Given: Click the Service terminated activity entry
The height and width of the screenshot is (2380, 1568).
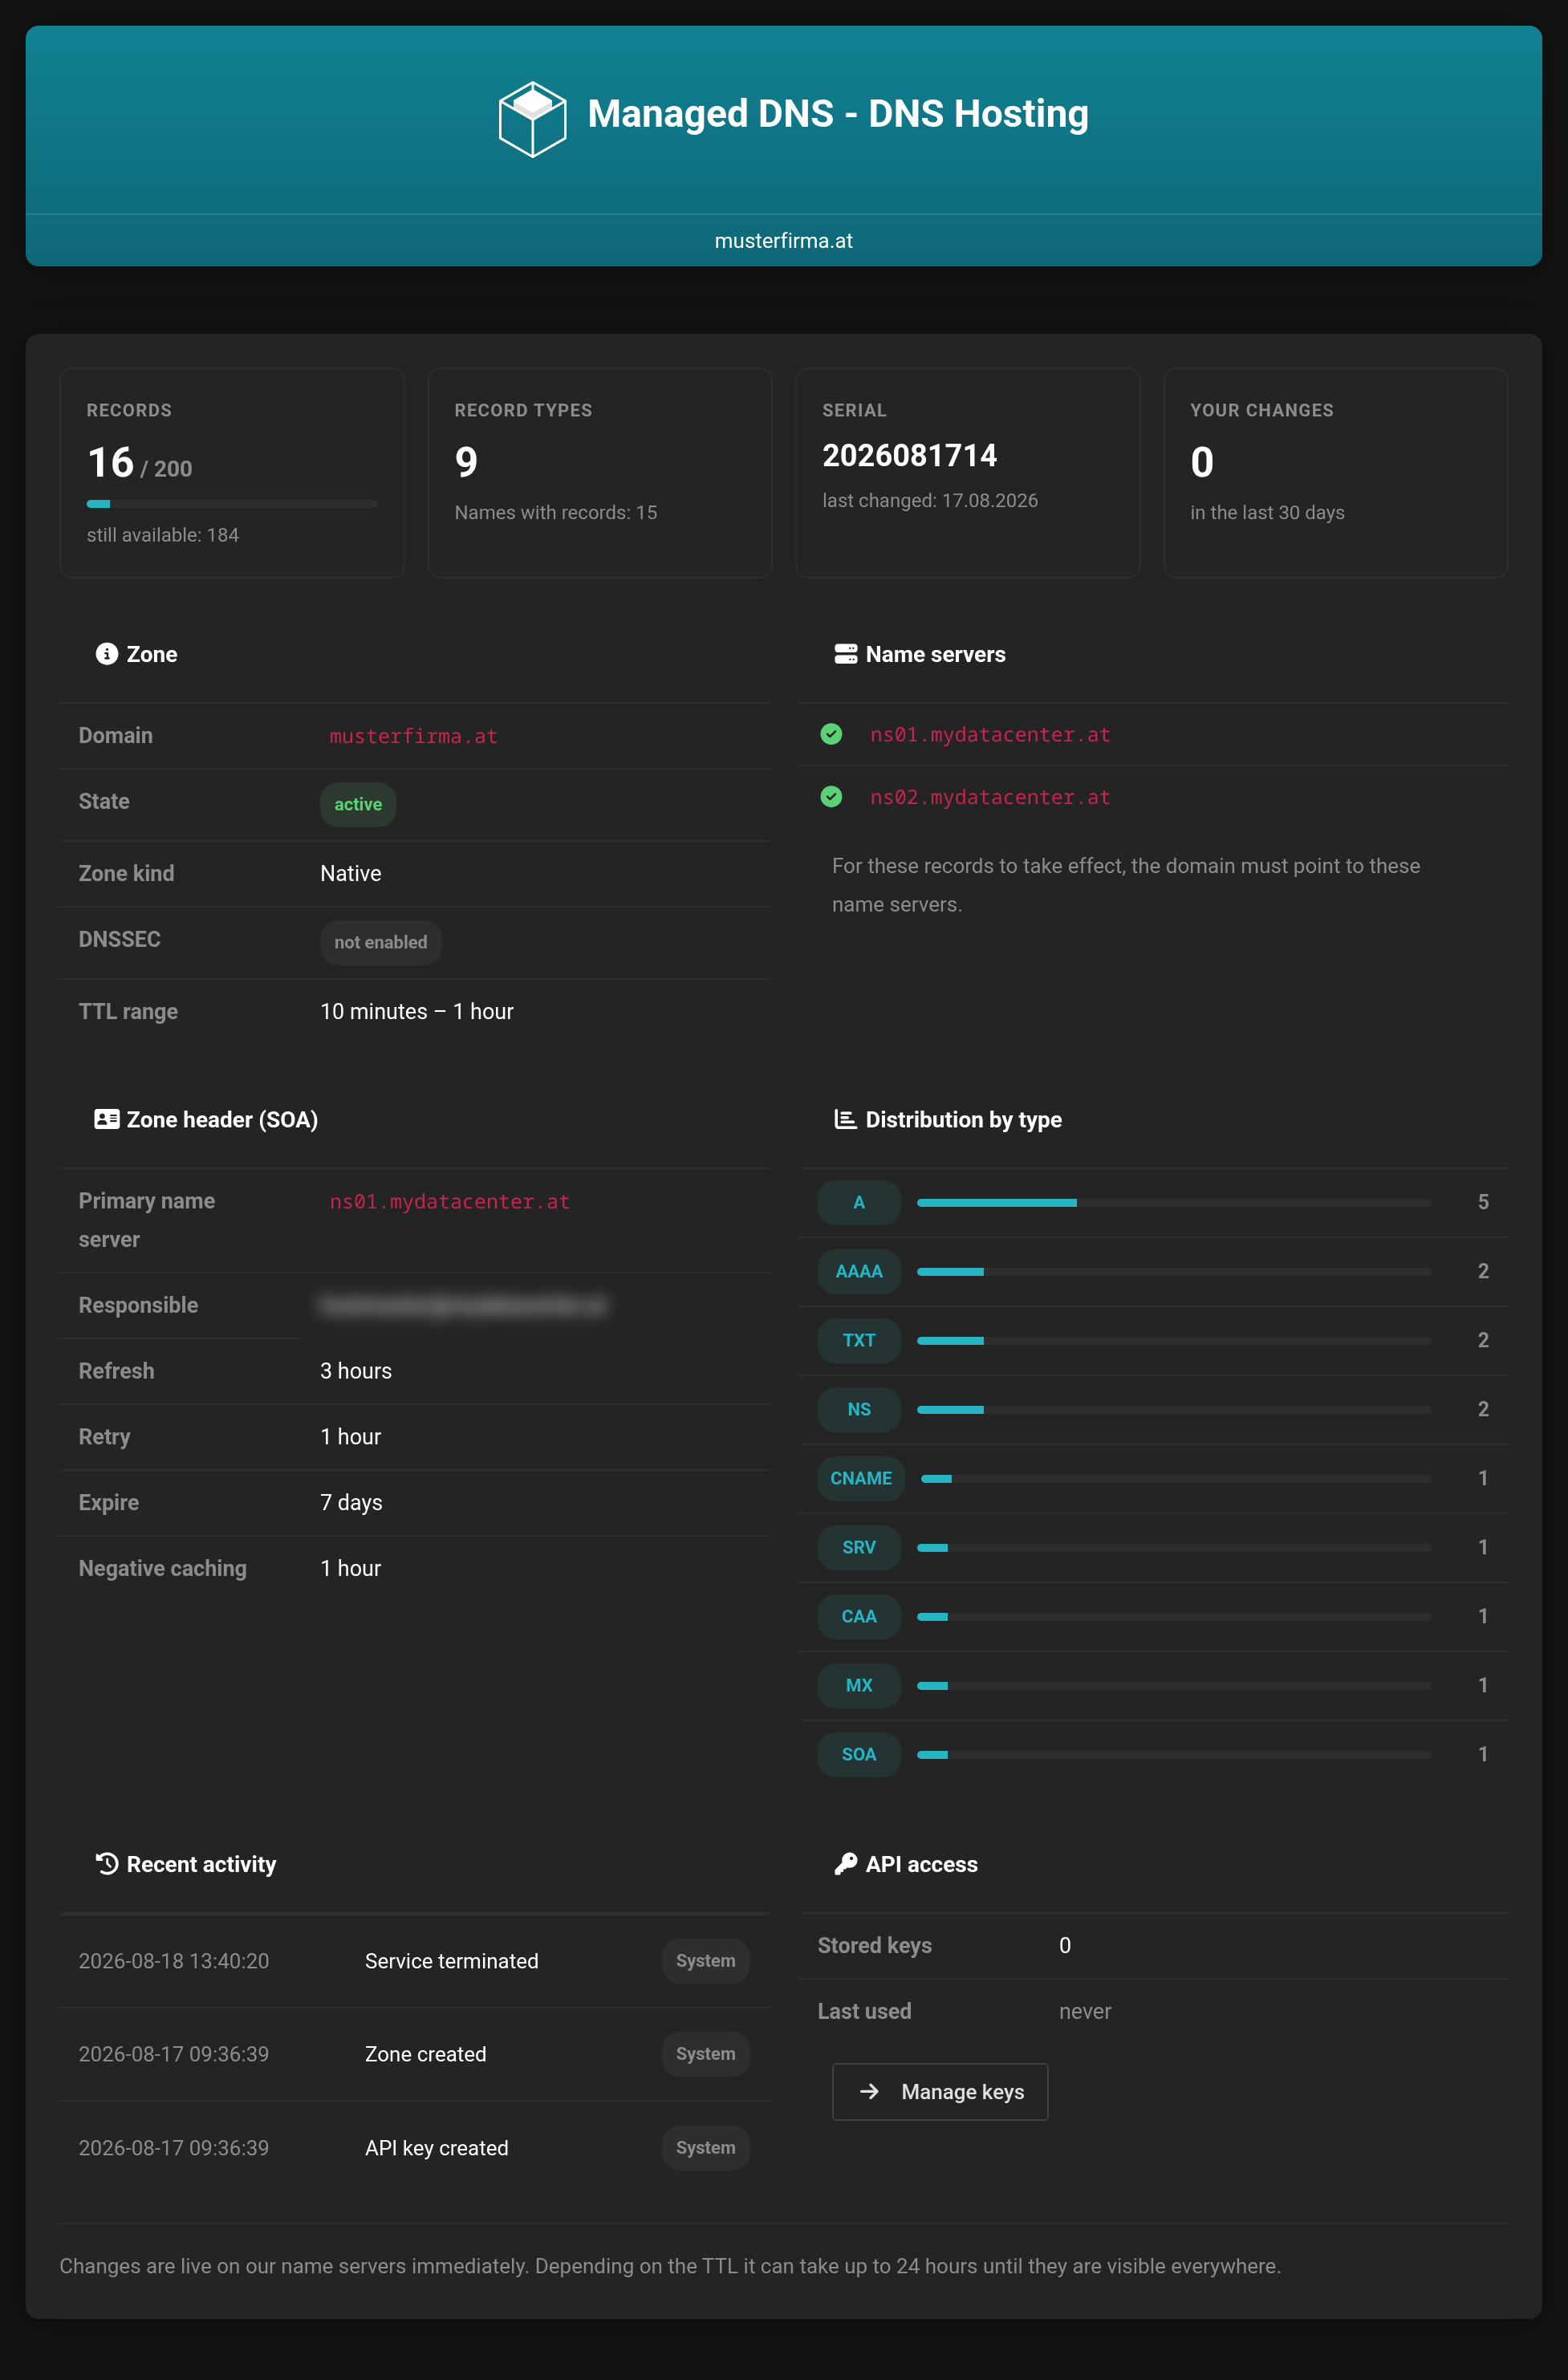Looking at the screenshot, I should (x=452, y=1961).
